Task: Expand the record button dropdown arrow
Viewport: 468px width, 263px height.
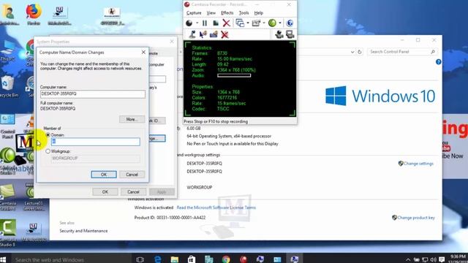Action: (197, 23)
